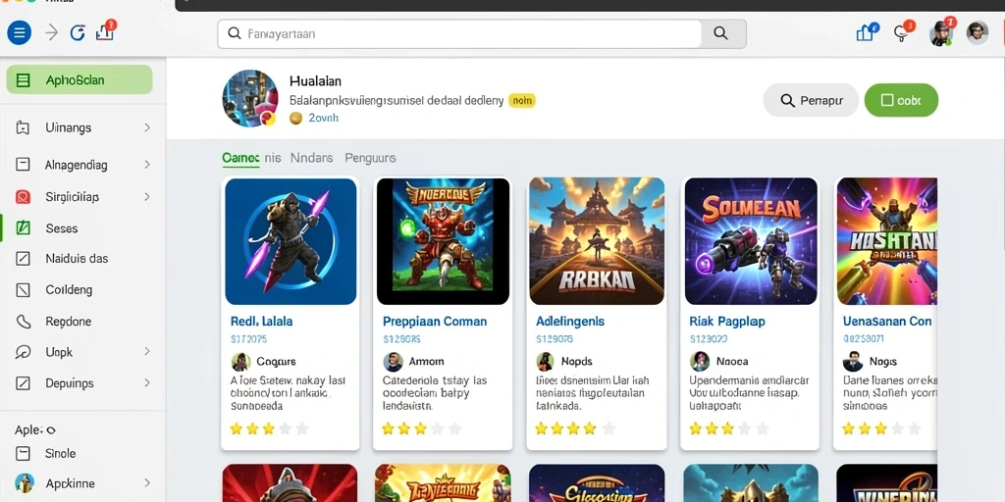Open the Nogis author avatar

(853, 362)
